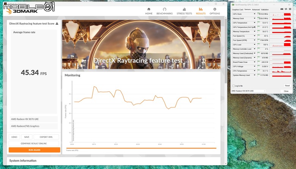Open the Board Power Draw dropdown
Viewport: 296px width, 169px height.
pyautogui.click(x=255, y=62)
